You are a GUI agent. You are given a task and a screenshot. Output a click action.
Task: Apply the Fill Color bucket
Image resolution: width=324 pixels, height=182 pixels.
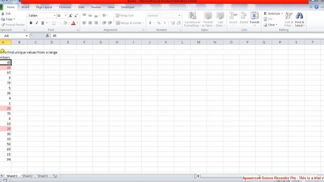coord(65,23)
